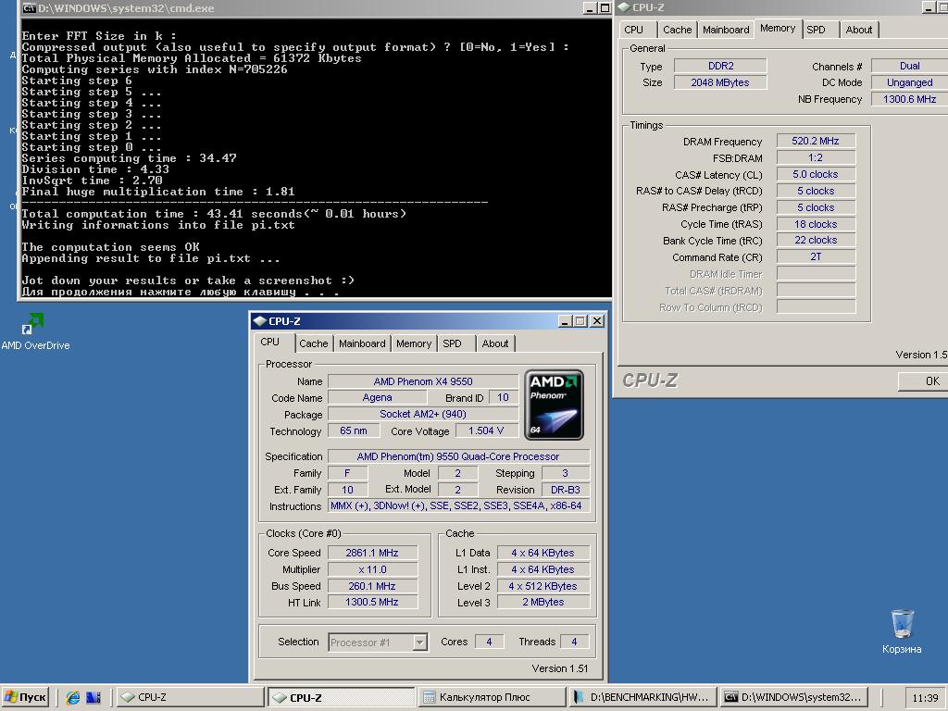
Task: Click the 2048 MBytes memory size value
Action: click(x=720, y=82)
